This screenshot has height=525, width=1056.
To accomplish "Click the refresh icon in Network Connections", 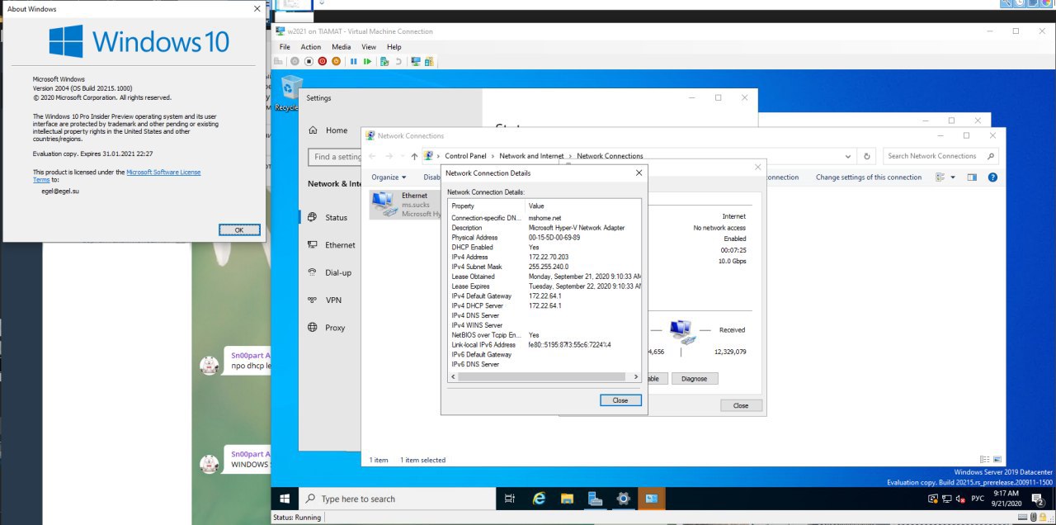I will (866, 155).
